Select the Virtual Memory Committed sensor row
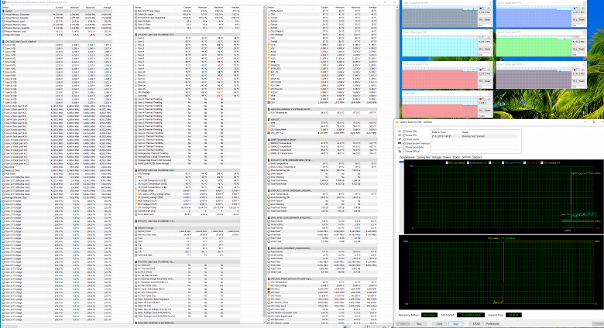 57,14
